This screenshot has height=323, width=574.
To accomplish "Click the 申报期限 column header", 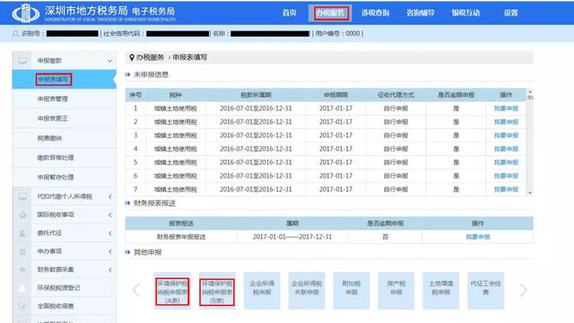I will coord(335,95).
